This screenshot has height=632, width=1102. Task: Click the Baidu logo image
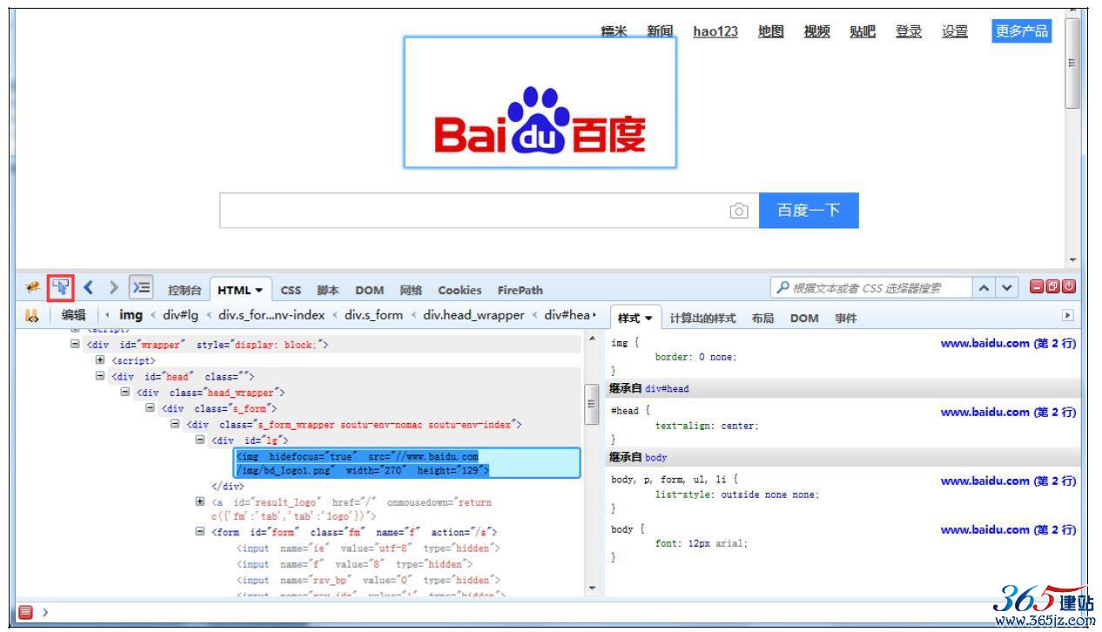coord(540,103)
